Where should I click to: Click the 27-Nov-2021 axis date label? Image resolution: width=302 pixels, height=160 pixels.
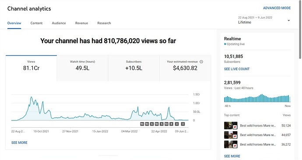(70, 131)
